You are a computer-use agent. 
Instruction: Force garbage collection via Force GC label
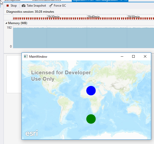60,6
